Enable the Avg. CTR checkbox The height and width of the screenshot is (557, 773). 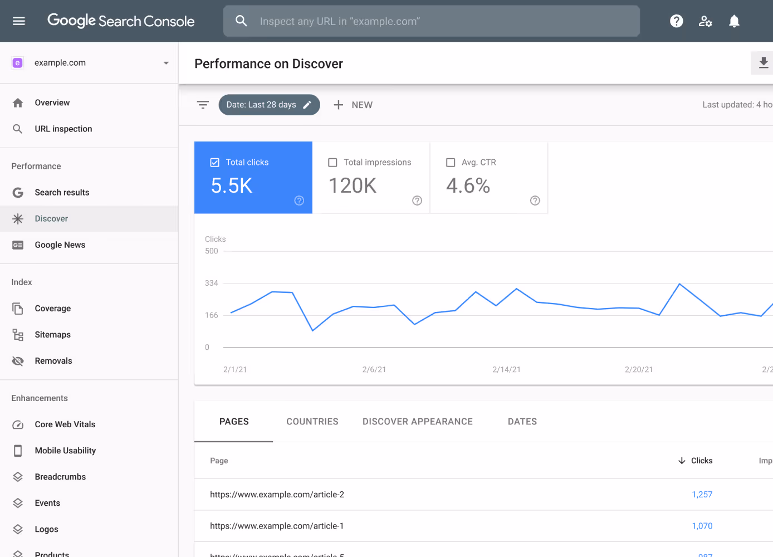[x=451, y=163]
